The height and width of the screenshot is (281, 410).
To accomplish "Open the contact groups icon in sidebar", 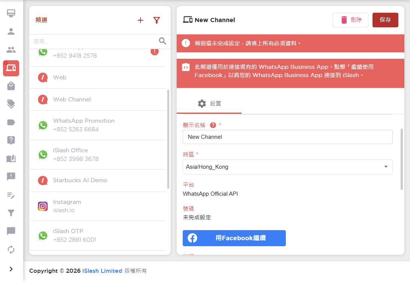I will point(11,49).
